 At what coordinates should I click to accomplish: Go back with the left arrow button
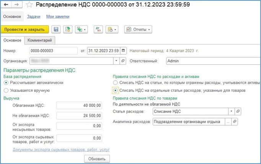[6, 5]
